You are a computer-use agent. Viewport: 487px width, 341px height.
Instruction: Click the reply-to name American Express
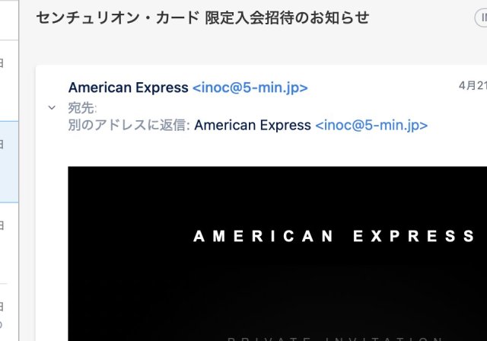coord(253,125)
